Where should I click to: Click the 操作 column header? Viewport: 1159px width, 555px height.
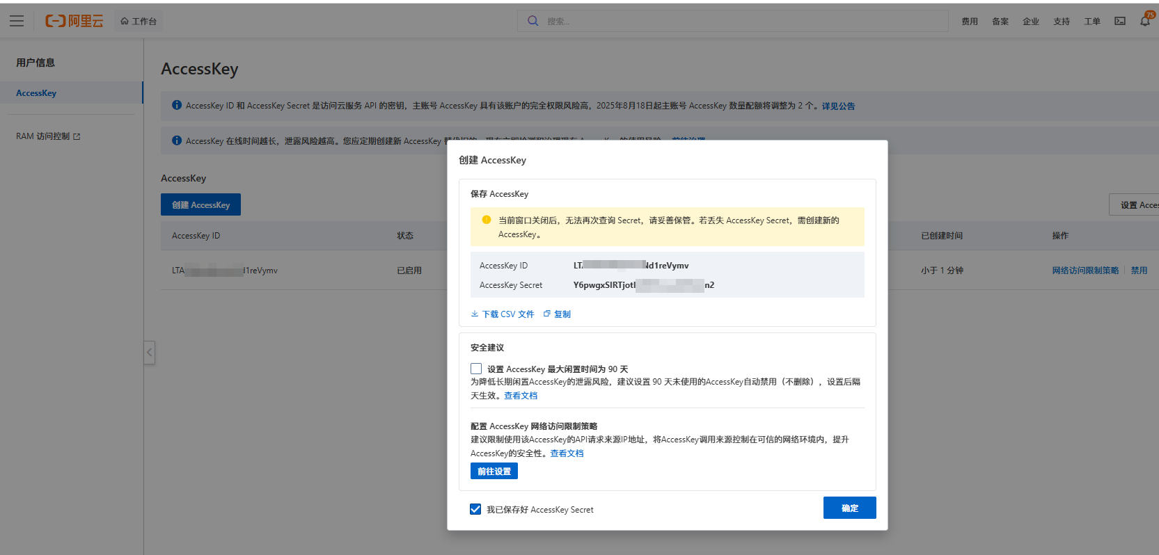[1060, 236]
